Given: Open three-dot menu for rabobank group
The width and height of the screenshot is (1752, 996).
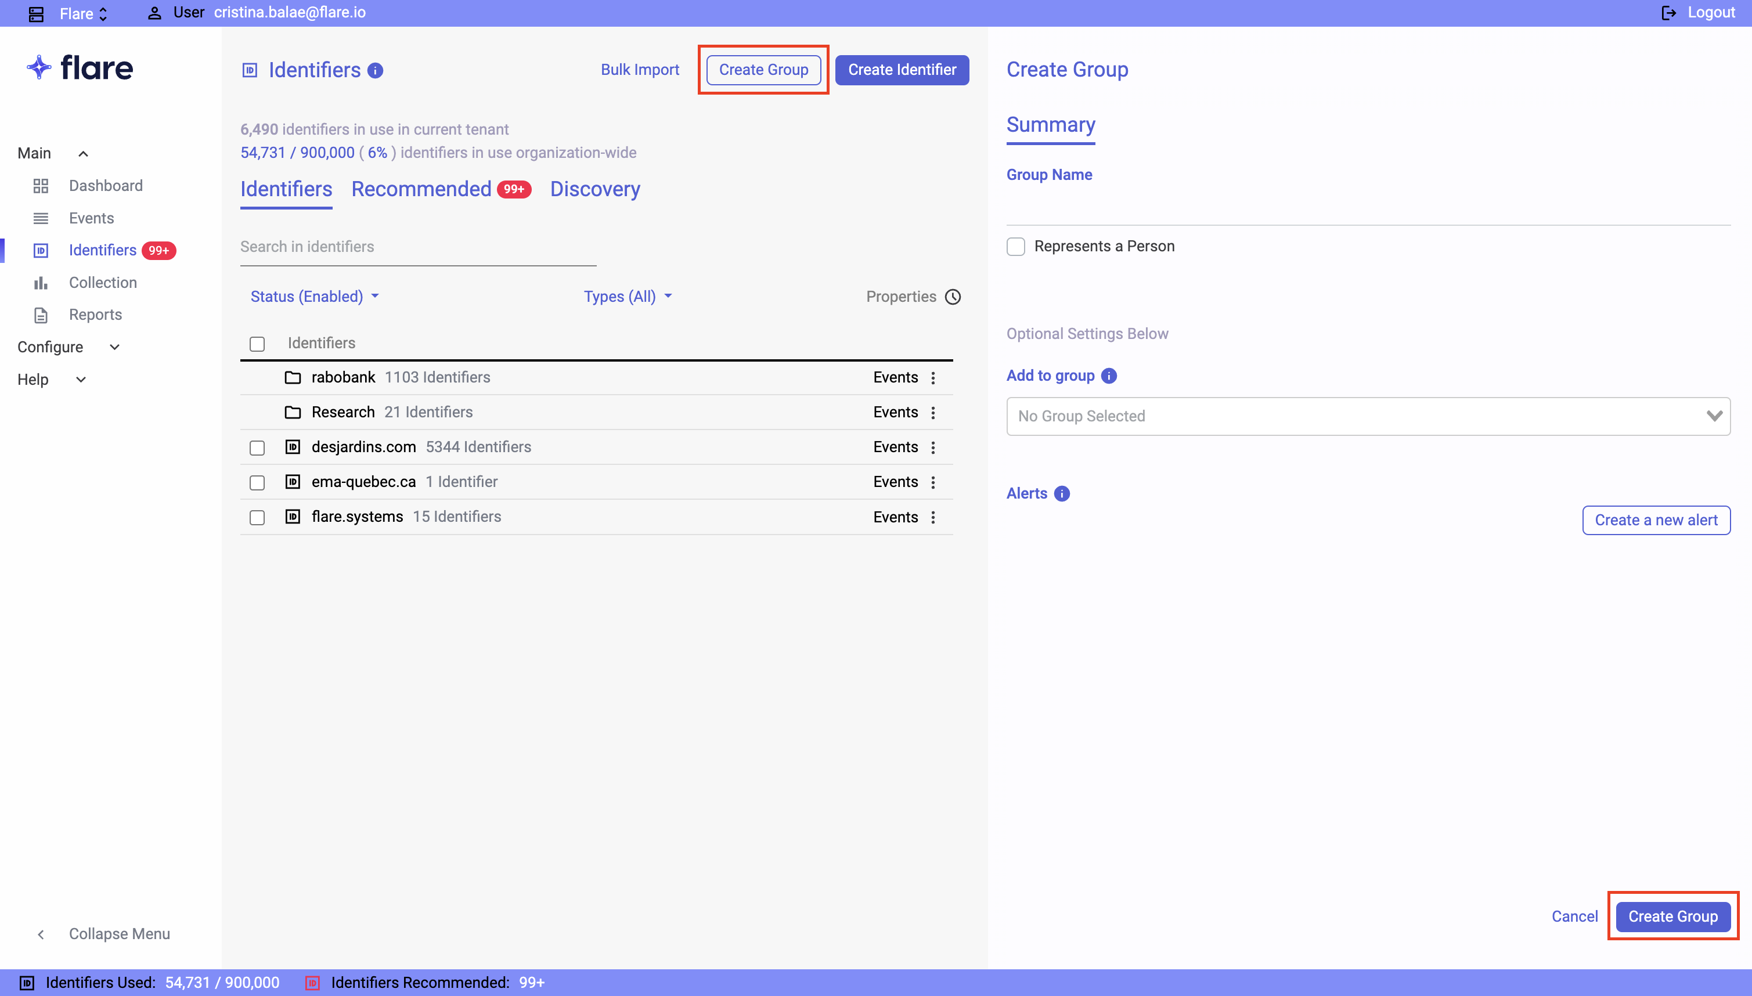Looking at the screenshot, I should click(x=932, y=378).
